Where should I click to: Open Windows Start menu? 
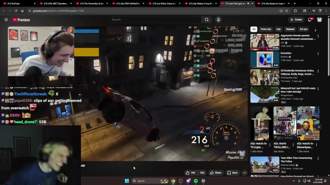tap(127, 181)
